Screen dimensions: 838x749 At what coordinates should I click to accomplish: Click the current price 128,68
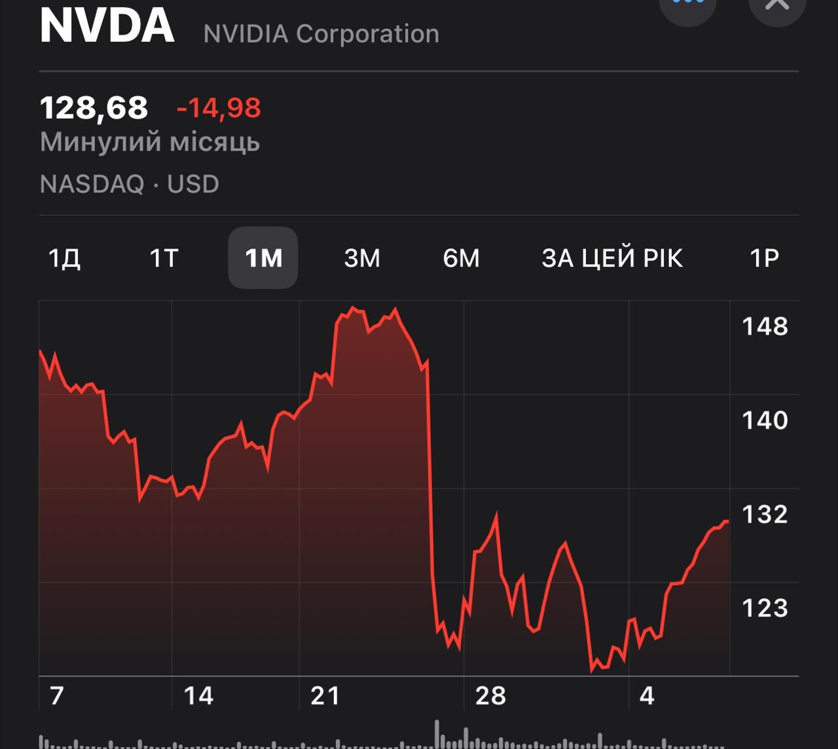(94, 108)
